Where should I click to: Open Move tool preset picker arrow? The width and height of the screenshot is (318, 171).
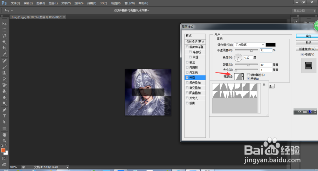[x=12, y=10]
